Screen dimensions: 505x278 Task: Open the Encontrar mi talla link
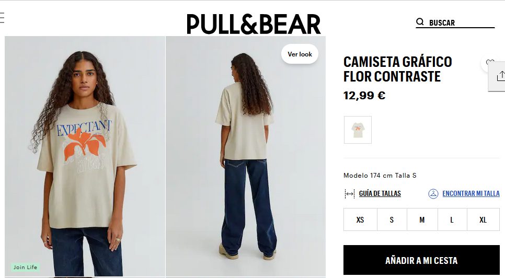(x=471, y=193)
